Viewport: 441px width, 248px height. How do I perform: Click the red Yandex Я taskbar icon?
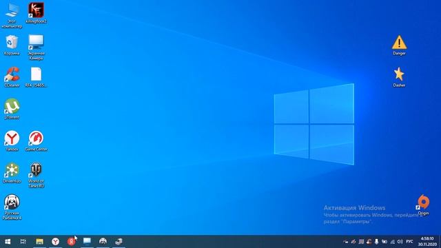(x=71, y=242)
